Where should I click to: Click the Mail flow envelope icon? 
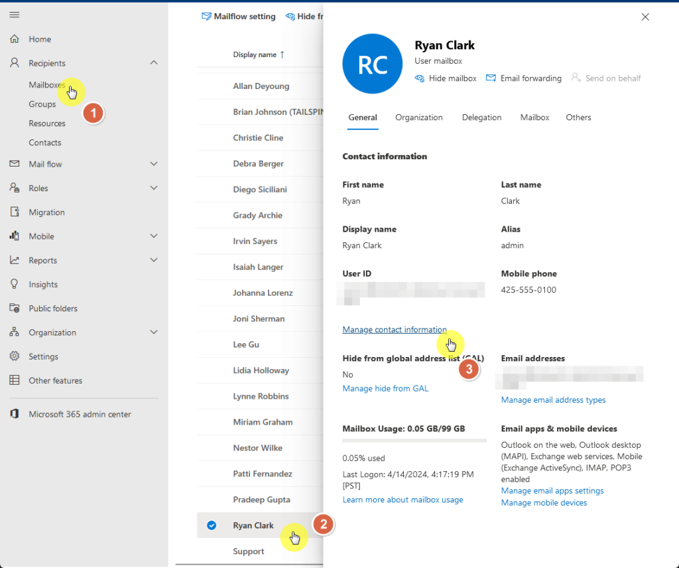[x=15, y=164]
